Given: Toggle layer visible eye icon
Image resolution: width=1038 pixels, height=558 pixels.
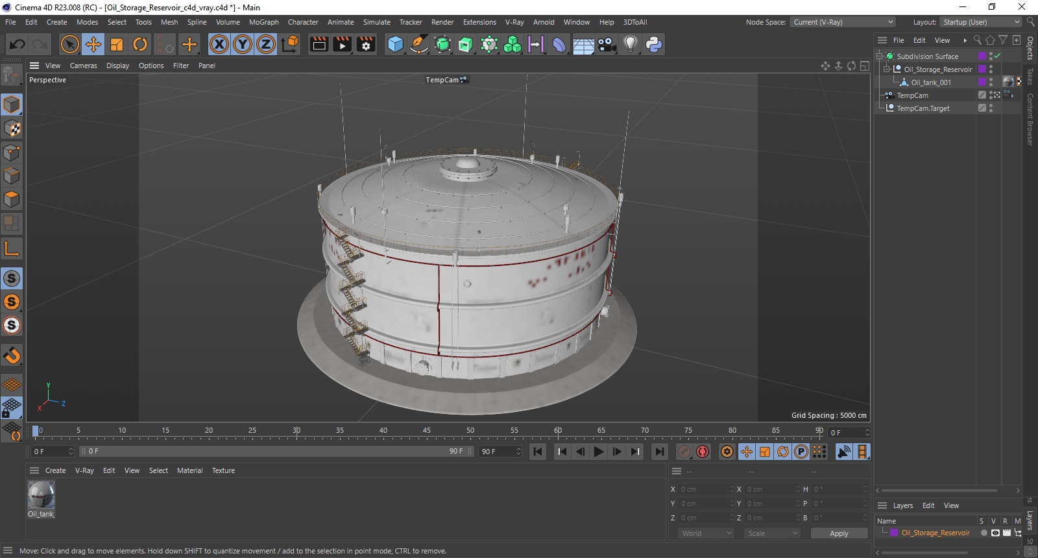Looking at the screenshot, I should click(995, 533).
